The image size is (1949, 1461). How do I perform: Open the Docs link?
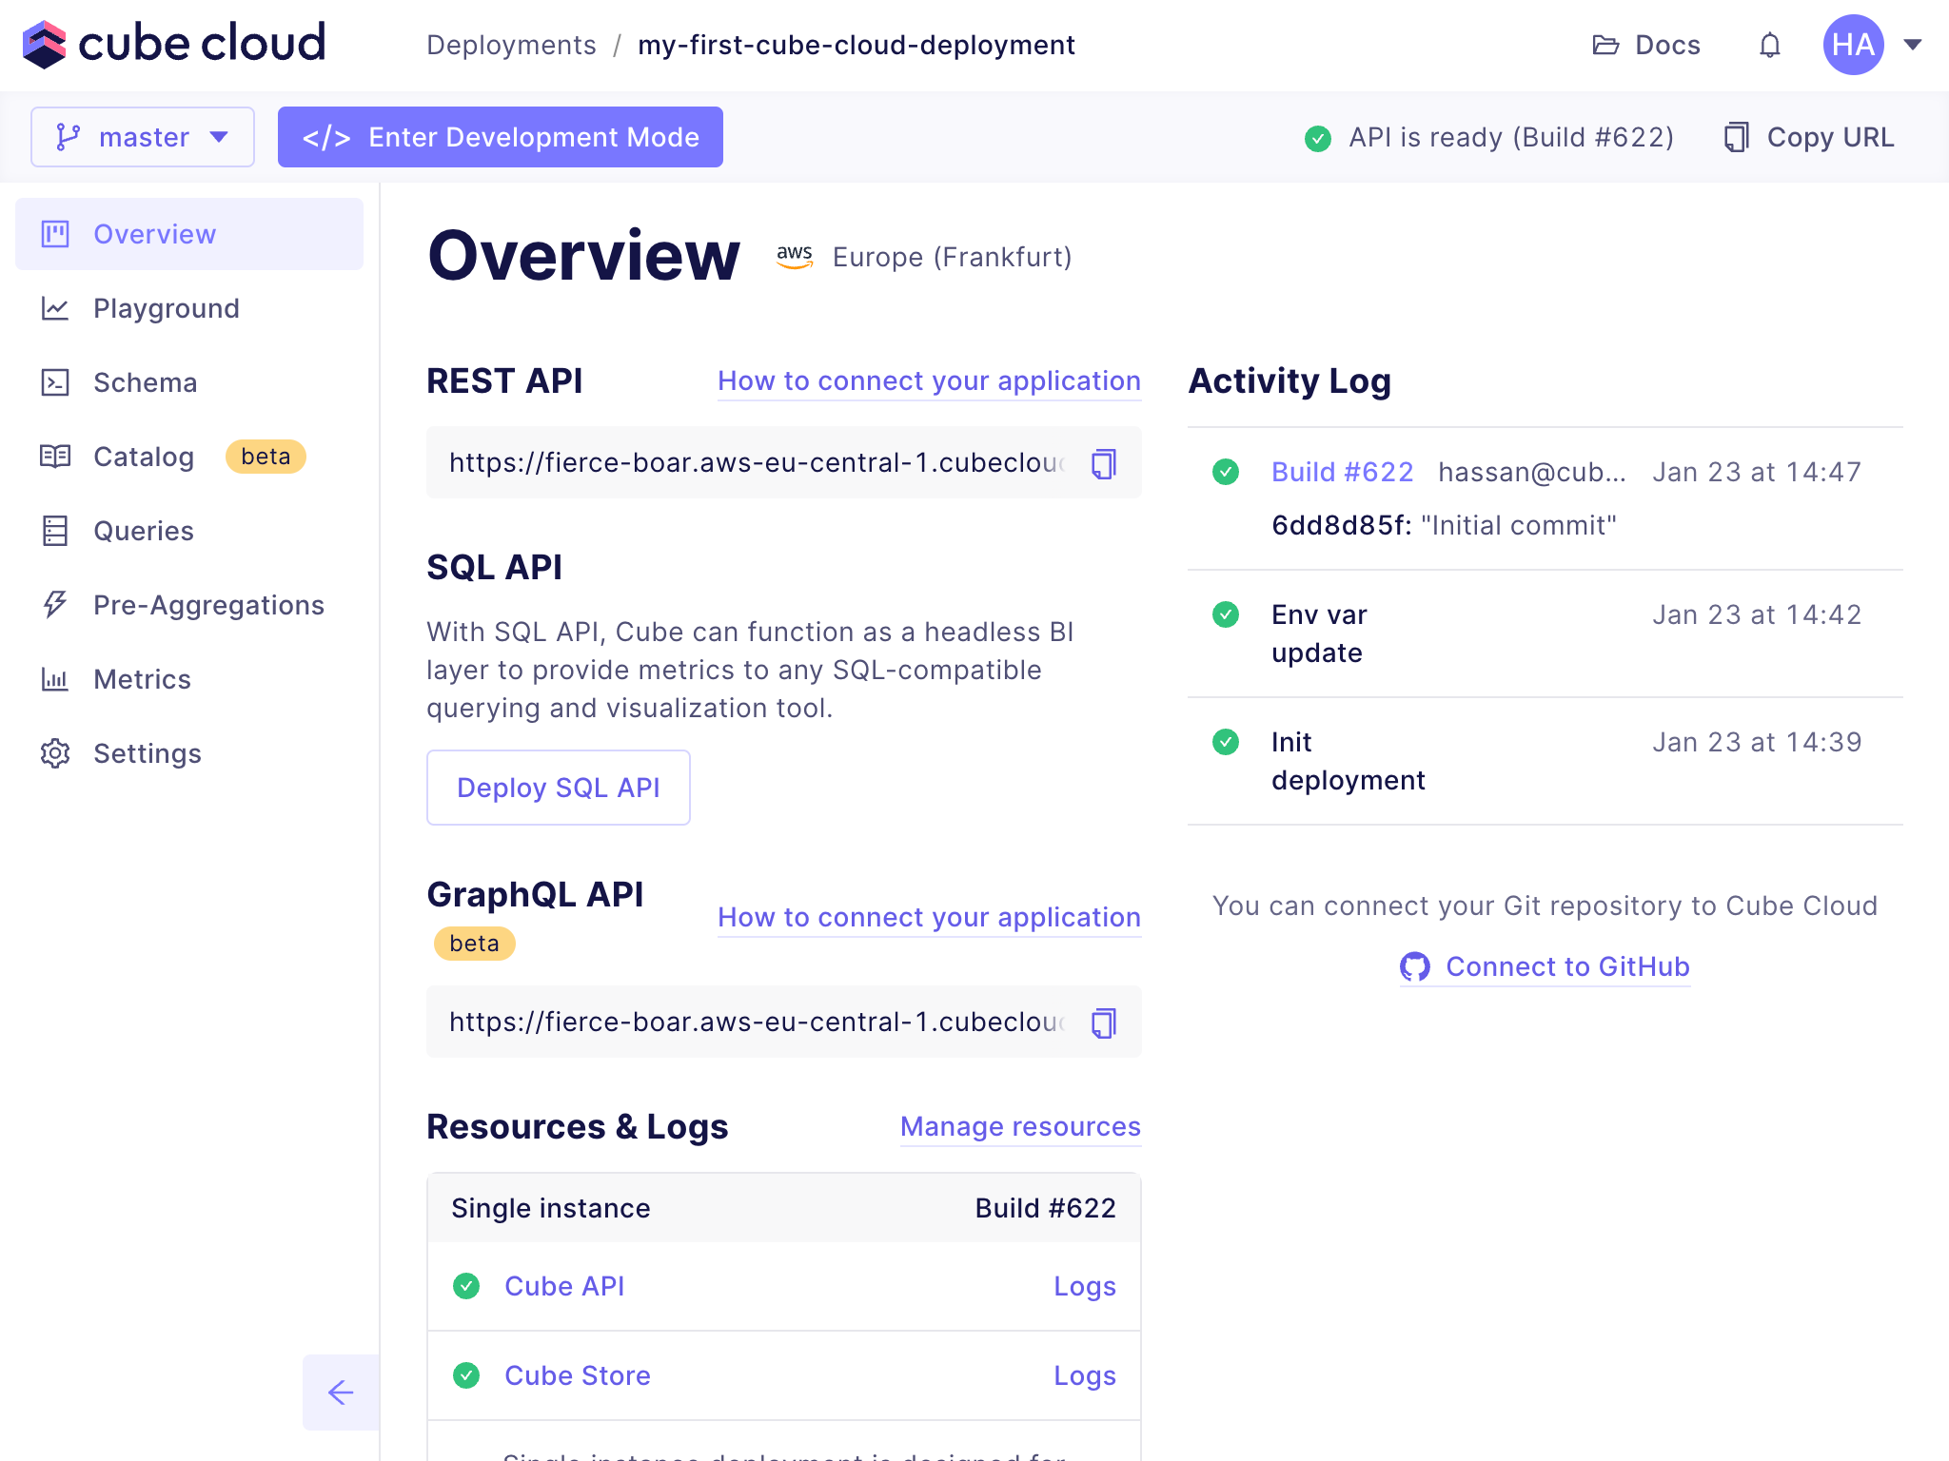coord(1646,45)
